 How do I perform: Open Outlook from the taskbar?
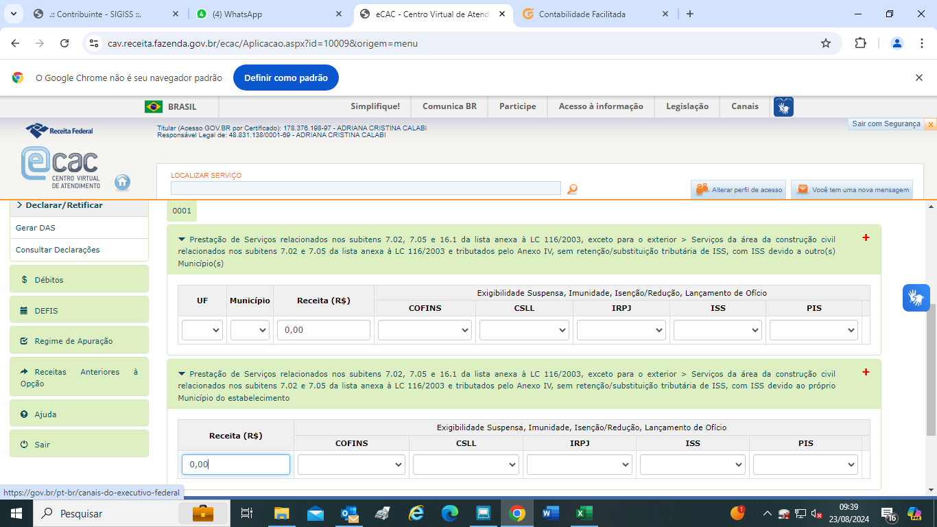[348, 513]
